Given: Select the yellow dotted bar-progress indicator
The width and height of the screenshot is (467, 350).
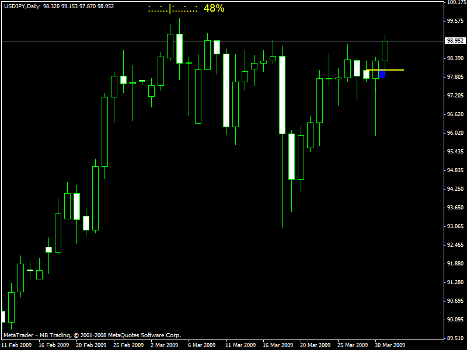Looking at the screenshot, I should pyautogui.click(x=173, y=9).
